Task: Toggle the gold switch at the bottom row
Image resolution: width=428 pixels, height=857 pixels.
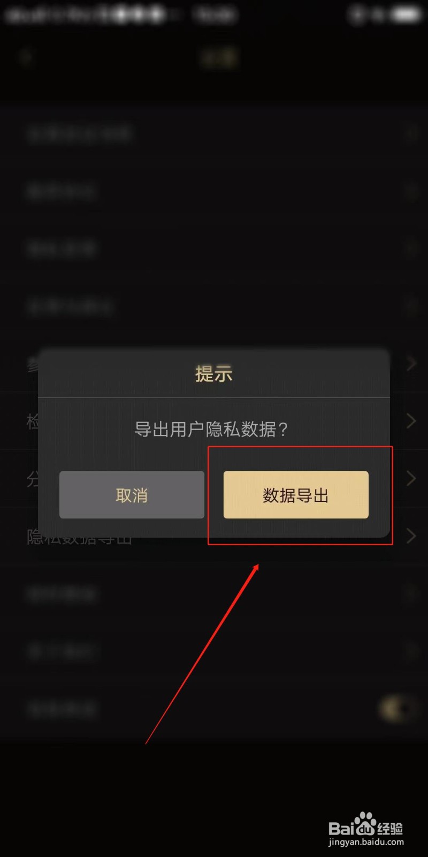Action: [x=397, y=709]
